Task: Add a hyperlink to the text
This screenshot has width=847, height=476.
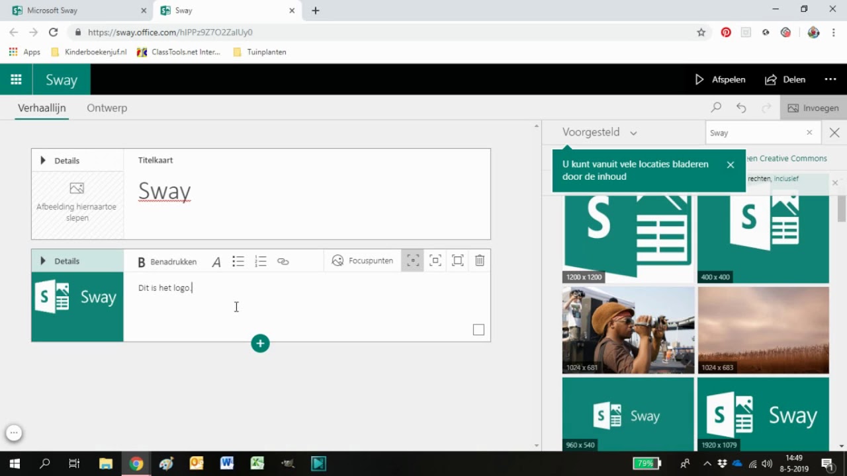Action: pos(283,262)
